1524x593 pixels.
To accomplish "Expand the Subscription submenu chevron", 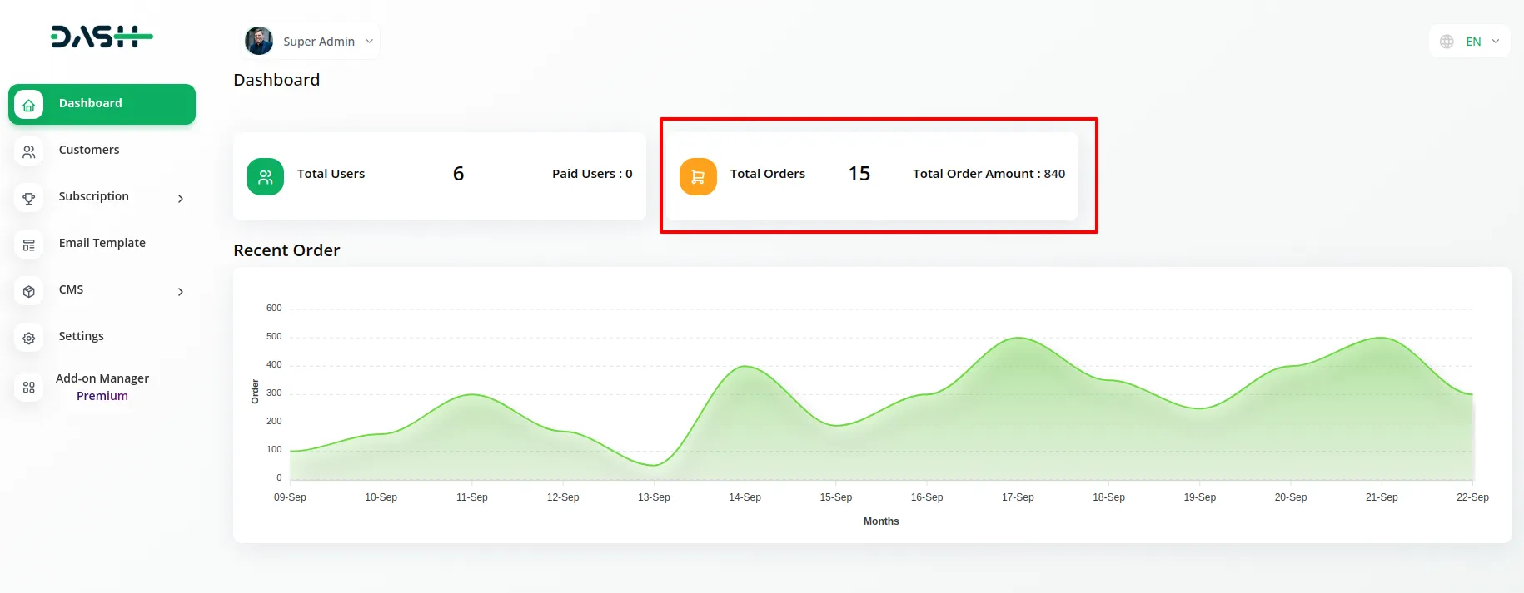I will (181, 198).
